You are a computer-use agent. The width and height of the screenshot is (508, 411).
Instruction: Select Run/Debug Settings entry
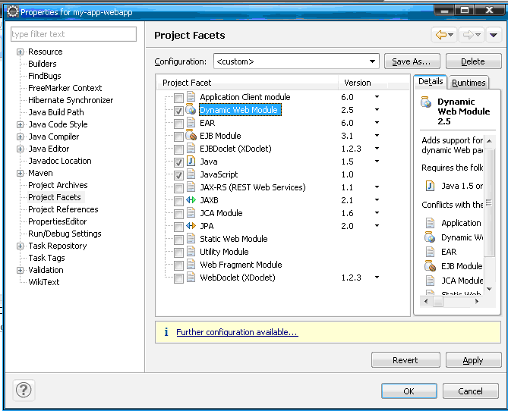[65, 234]
